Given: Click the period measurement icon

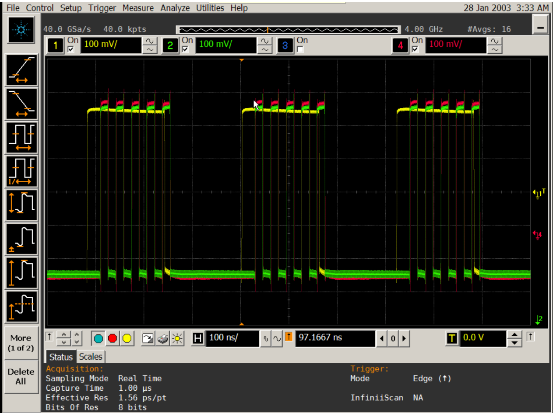Looking at the screenshot, I should coord(21,137).
